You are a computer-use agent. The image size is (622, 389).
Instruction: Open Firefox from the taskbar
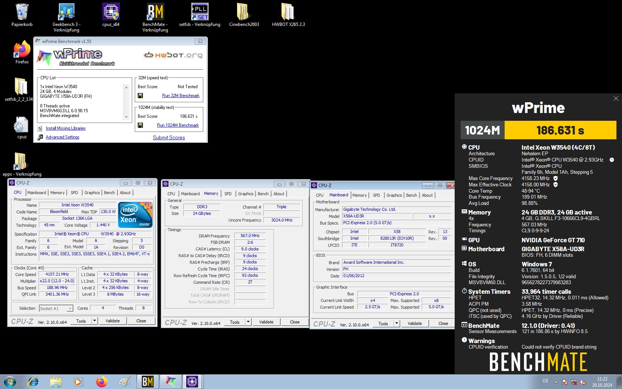[101, 382]
